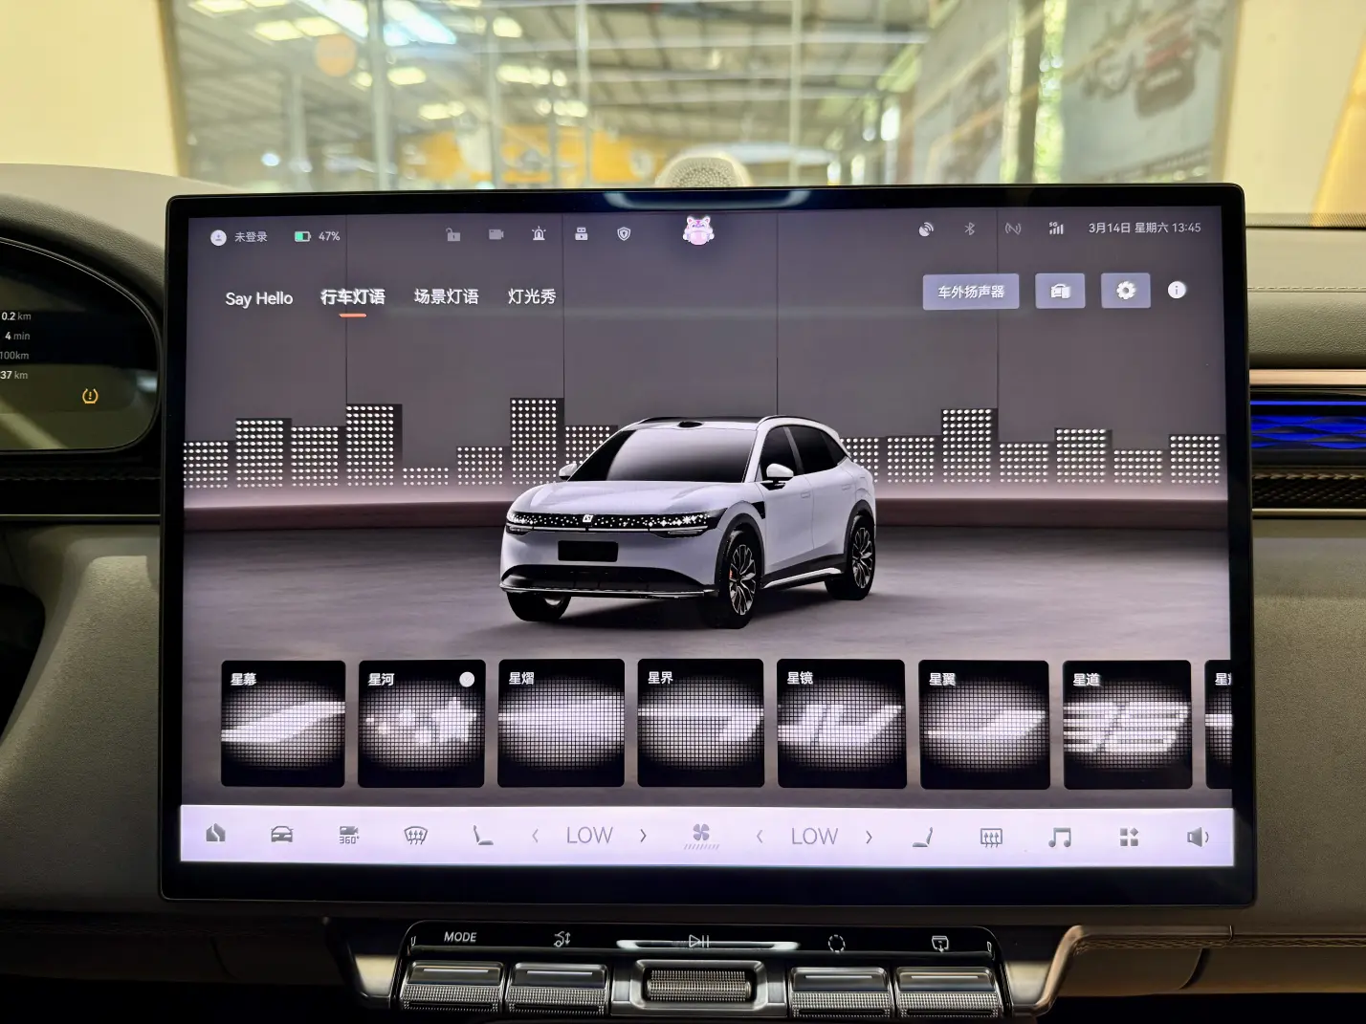Open the music player icon

click(1059, 839)
